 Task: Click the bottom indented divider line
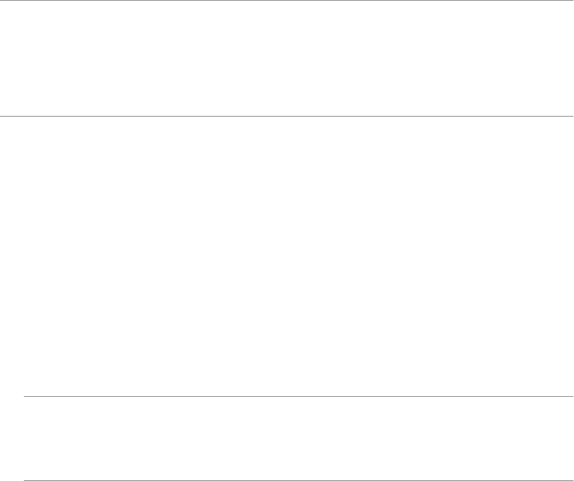tap(298, 480)
